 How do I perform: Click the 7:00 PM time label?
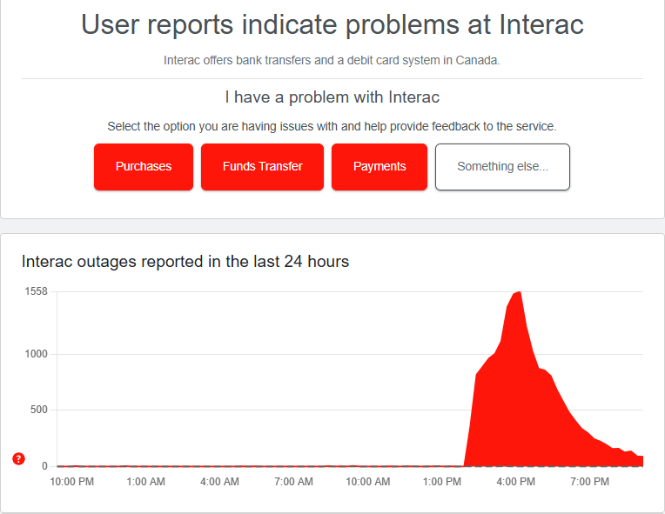pos(589,482)
